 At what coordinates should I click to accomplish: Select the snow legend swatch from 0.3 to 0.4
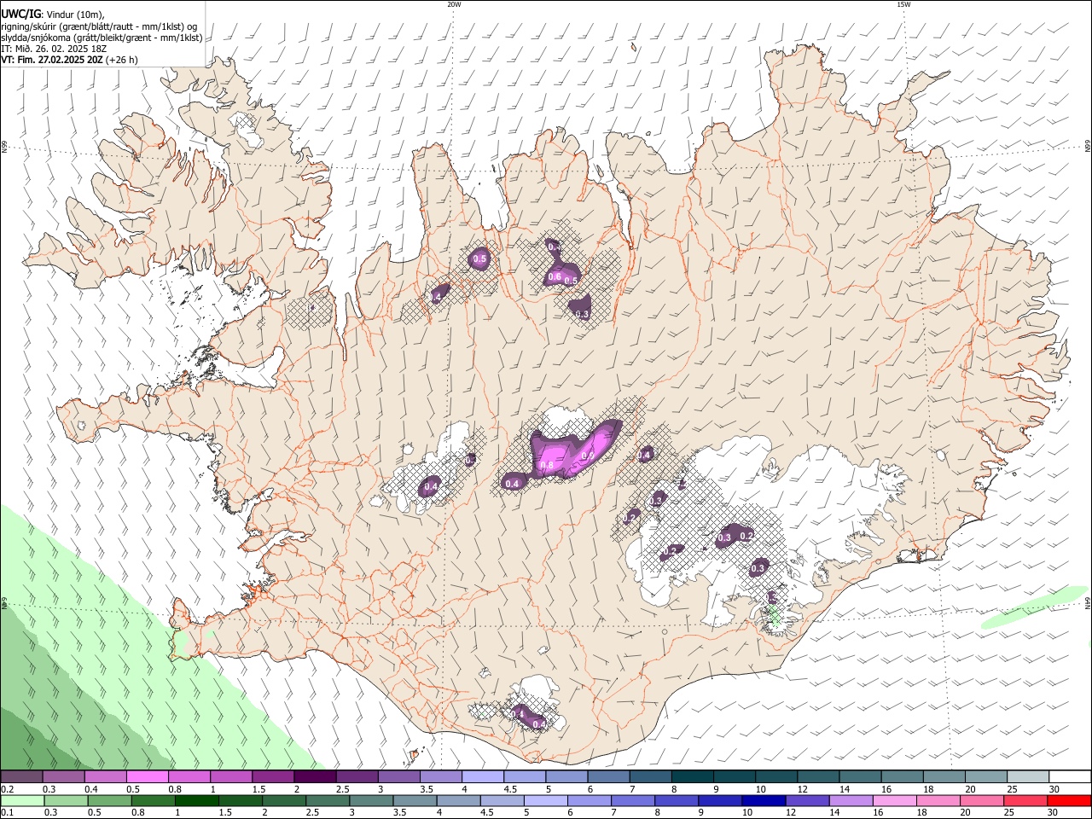63,777
